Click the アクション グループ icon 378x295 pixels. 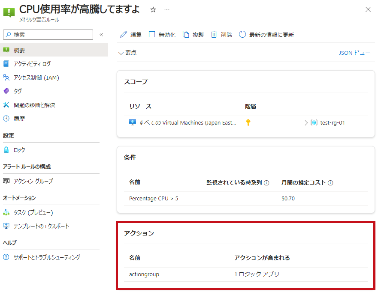pos(6,181)
